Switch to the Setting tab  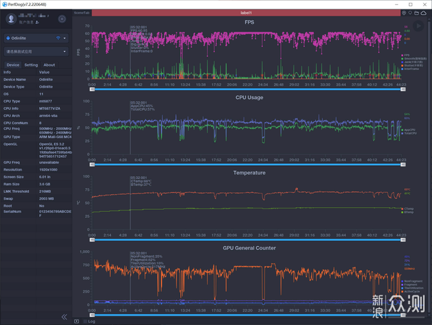(31, 65)
